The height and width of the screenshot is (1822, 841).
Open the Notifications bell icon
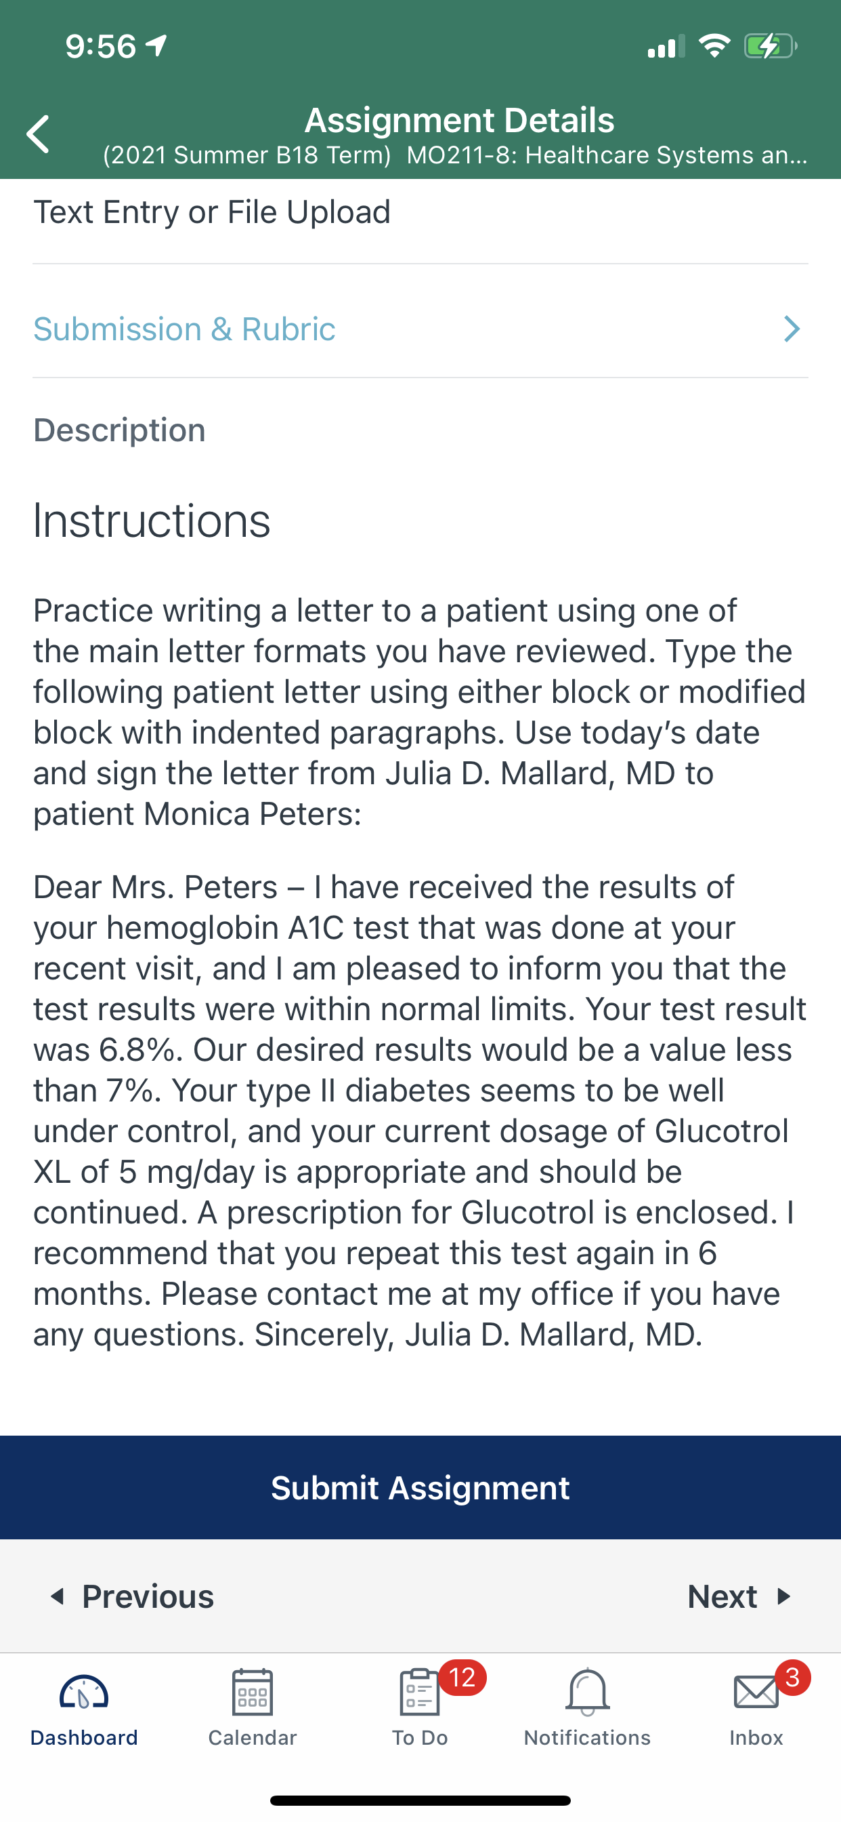coord(587,1692)
